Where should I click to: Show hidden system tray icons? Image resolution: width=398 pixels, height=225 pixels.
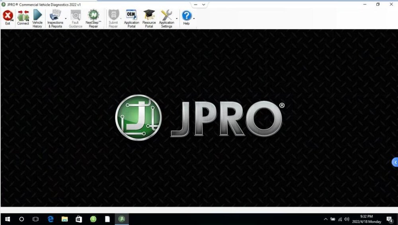[x=326, y=219]
